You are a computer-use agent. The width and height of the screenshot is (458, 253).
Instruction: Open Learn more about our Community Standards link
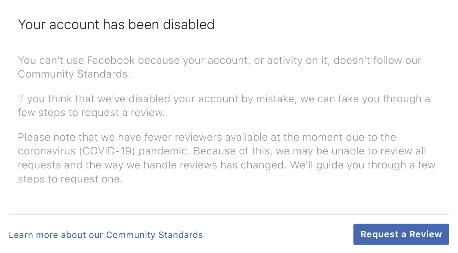tap(106, 235)
